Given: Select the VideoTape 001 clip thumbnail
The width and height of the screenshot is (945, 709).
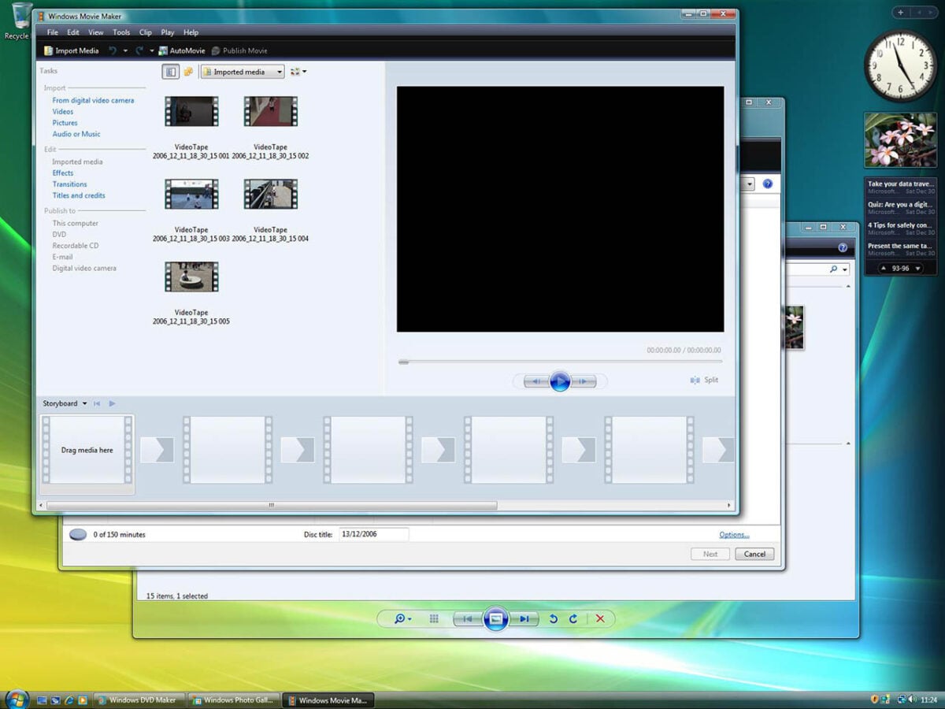Looking at the screenshot, I should [x=191, y=111].
